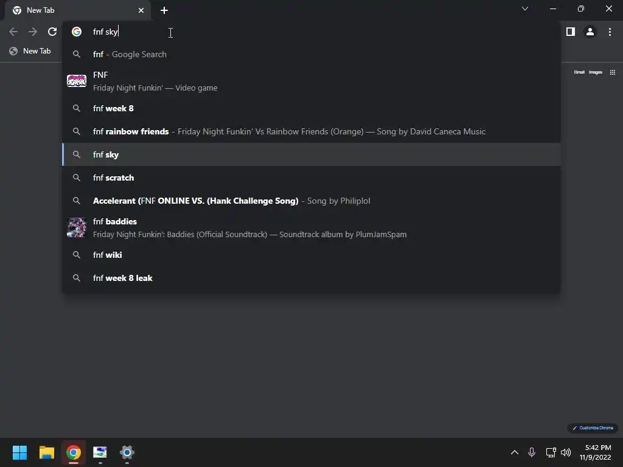Open the clock showing 5:42 PM
The width and height of the screenshot is (623, 467).
[596, 452]
